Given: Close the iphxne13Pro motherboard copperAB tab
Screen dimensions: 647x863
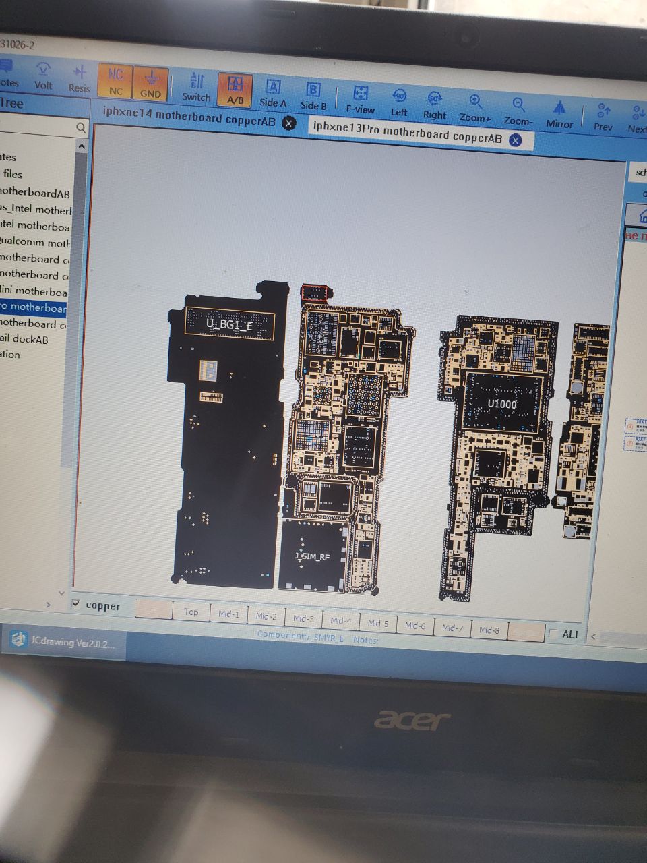Looking at the screenshot, I should (x=515, y=140).
